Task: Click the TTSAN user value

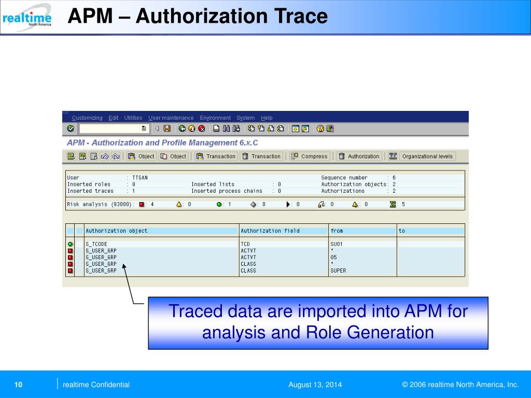Action: [140, 177]
